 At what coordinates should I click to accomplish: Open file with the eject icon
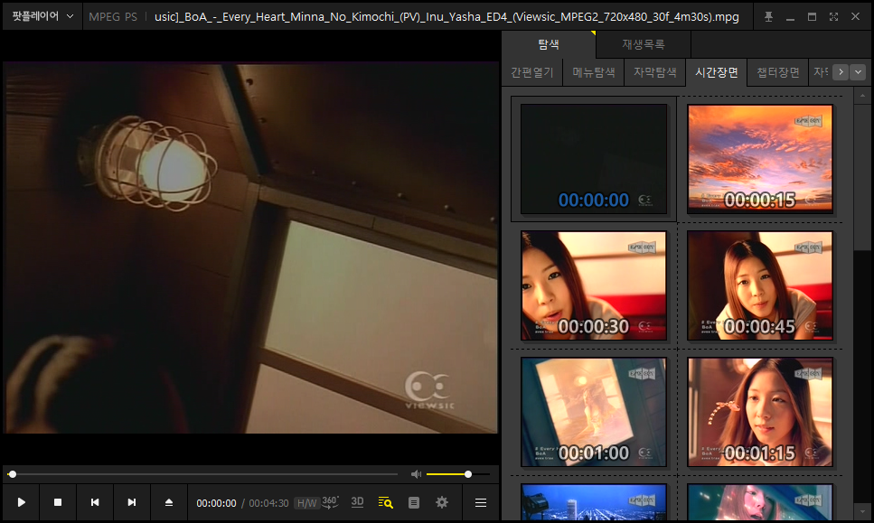click(169, 502)
